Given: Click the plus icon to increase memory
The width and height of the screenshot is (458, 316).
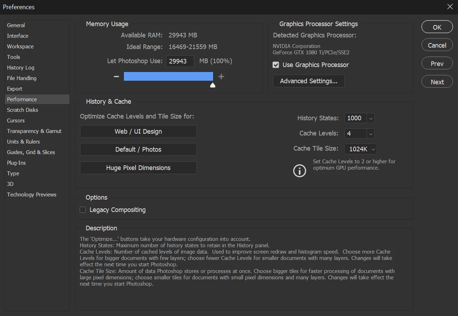Looking at the screenshot, I should [221, 77].
